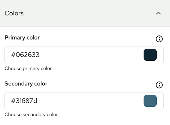Open info tooltip for Primary color
This screenshot has width=170, height=125.
pos(159,39)
